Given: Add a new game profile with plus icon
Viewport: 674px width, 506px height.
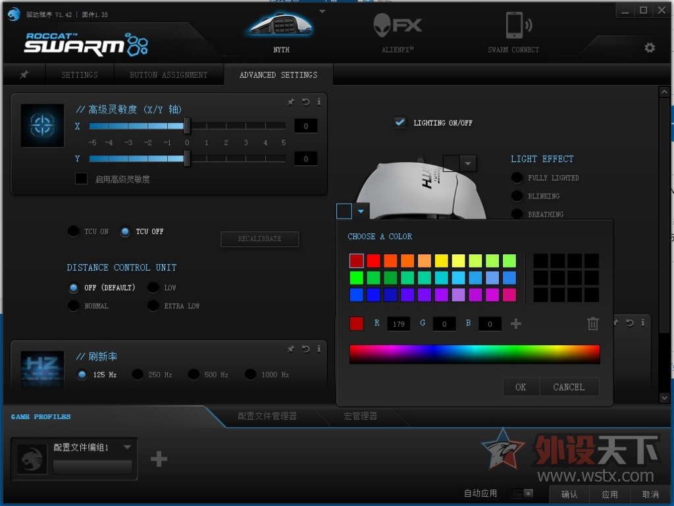Looking at the screenshot, I should coord(159,459).
